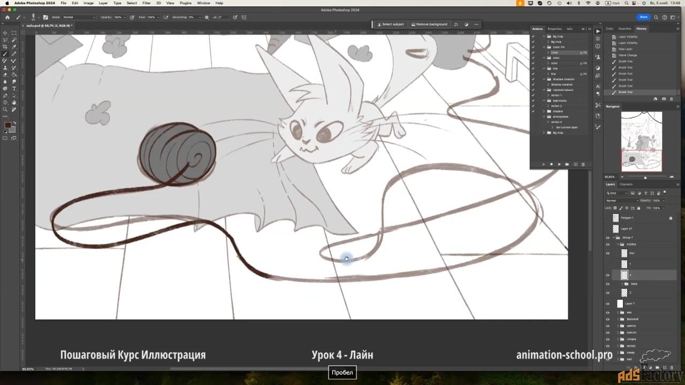Create a new layer icon
Screen dimensions: 685x385
pos(665,367)
